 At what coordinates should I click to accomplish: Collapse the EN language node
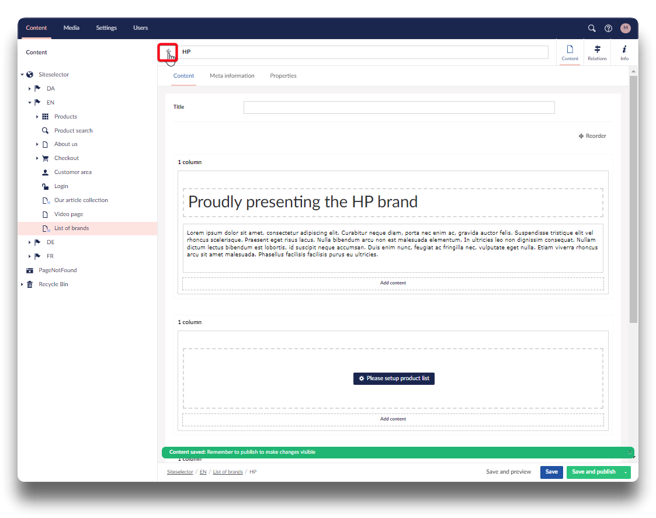[30, 103]
